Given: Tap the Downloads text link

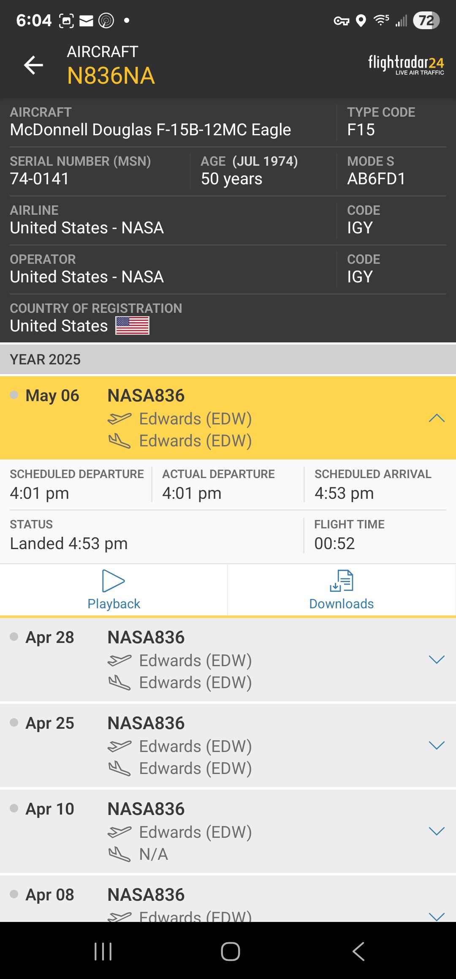Looking at the screenshot, I should tap(342, 604).
